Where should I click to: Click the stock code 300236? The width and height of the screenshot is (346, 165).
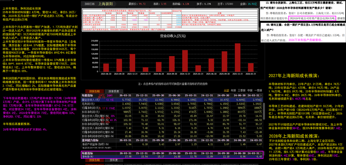[x=89, y=4]
